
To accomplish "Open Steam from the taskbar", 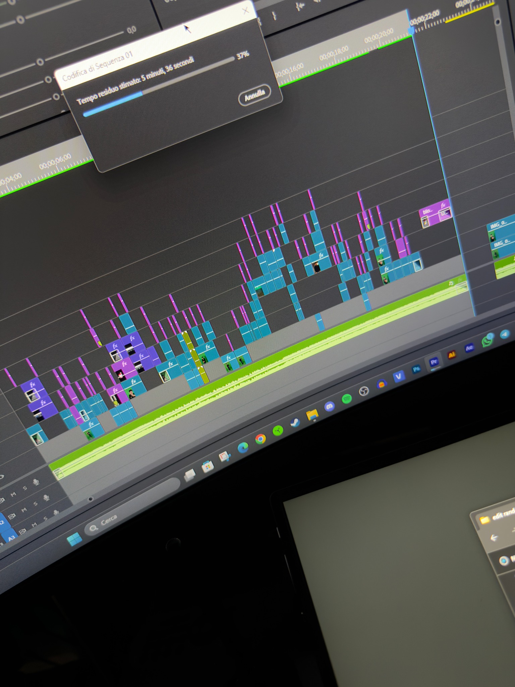I will [x=295, y=423].
